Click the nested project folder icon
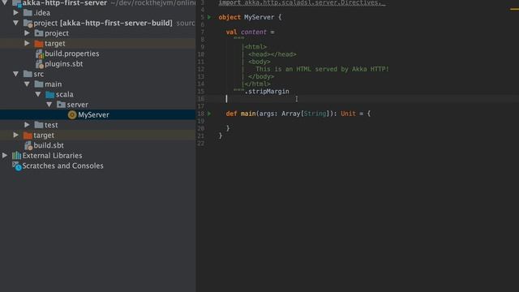 pos(39,33)
